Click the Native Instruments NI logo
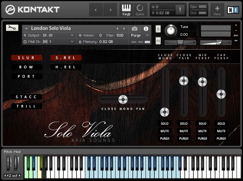Screen dimensions: 243x181 pyautogui.click(x=233, y=10)
